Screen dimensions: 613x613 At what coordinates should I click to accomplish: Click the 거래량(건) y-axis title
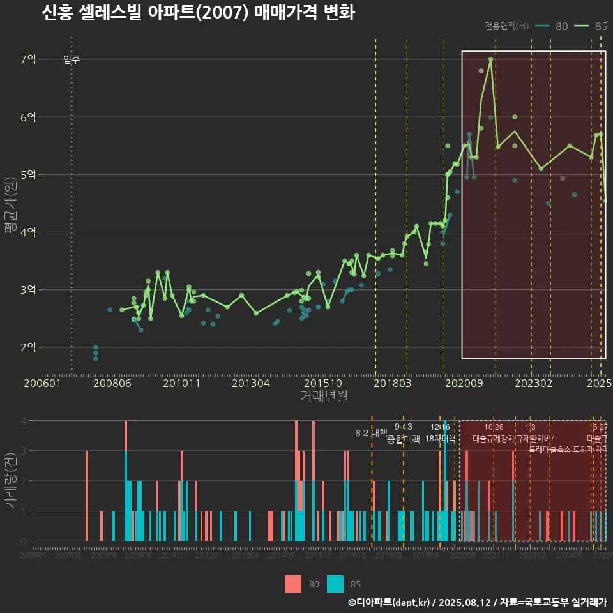tap(11, 481)
